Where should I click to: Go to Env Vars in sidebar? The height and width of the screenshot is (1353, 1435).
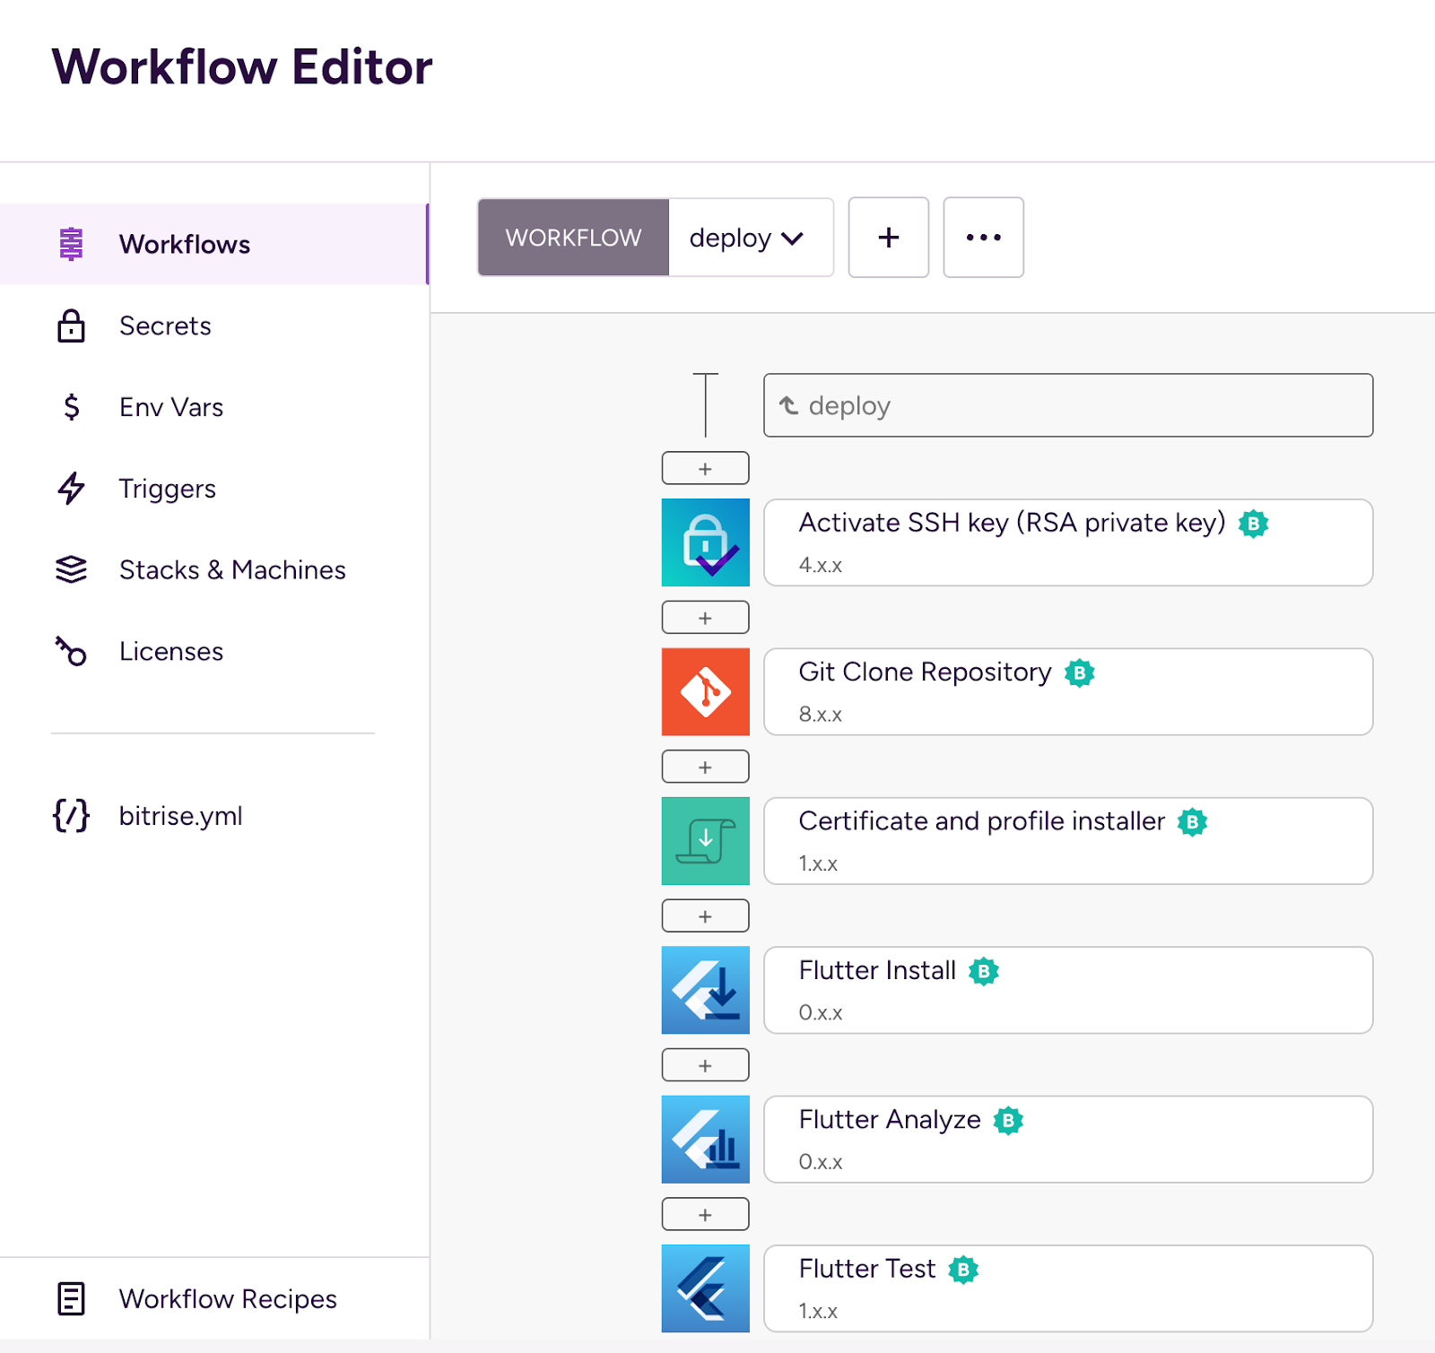tap(170, 407)
